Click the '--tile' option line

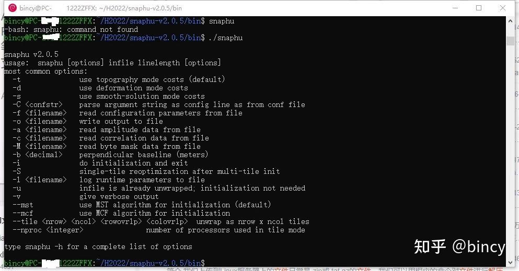point(160,221)
